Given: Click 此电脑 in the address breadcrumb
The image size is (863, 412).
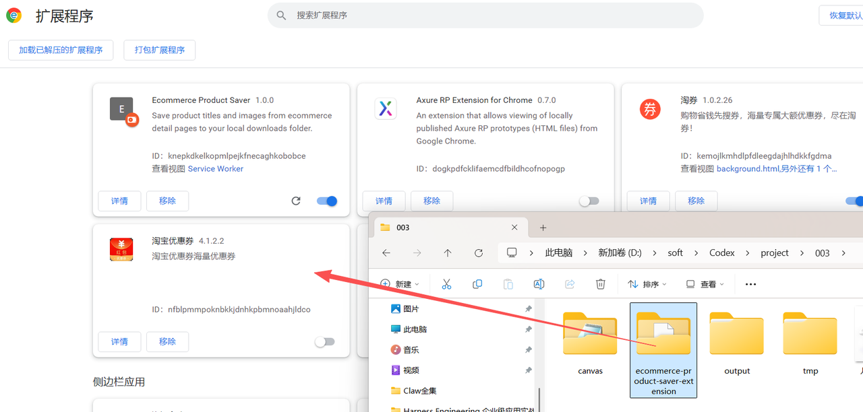Looking at the screenshot, I should [x=559, y=252].
